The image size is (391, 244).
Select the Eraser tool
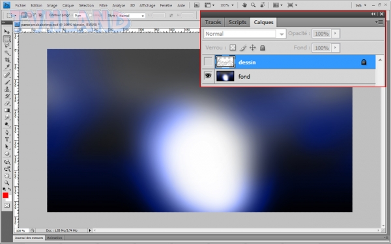[7, 103]
